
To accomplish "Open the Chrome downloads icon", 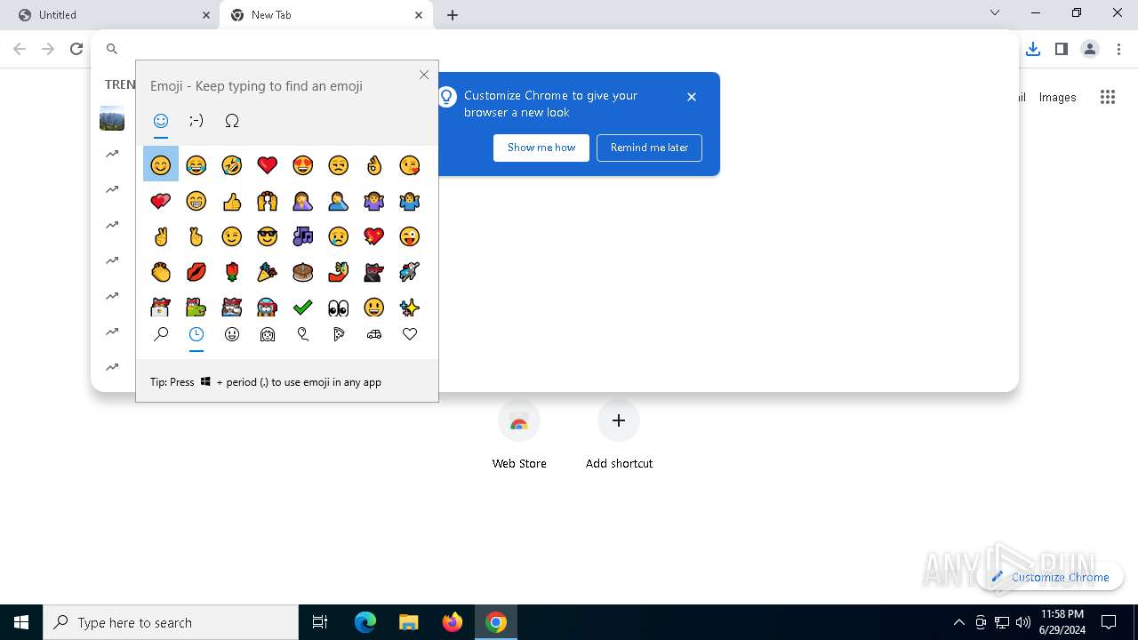I will 1032,49.
